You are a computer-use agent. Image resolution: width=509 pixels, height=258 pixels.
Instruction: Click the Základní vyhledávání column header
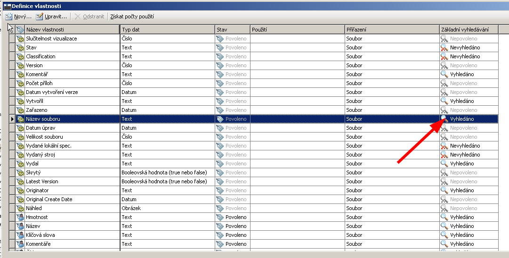point(468,30)
